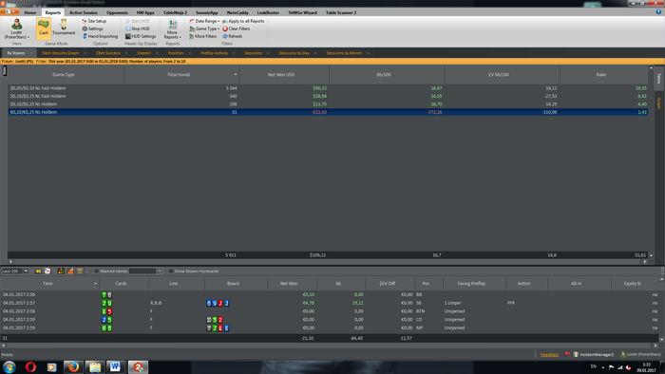Screen dimensions: 665x374
Task: Switch to Cash Results Graph report tab
Action: pos(60,53)
